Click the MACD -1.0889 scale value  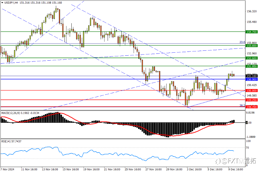[251, 137]
